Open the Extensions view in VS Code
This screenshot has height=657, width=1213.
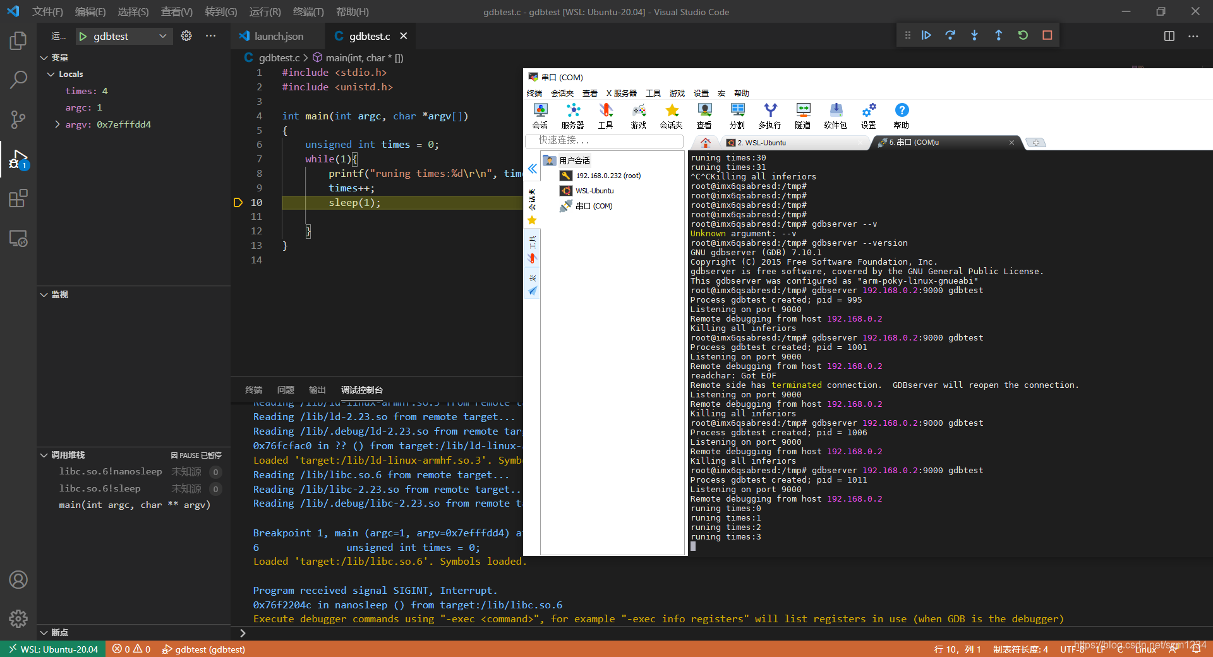coord(18,198)
